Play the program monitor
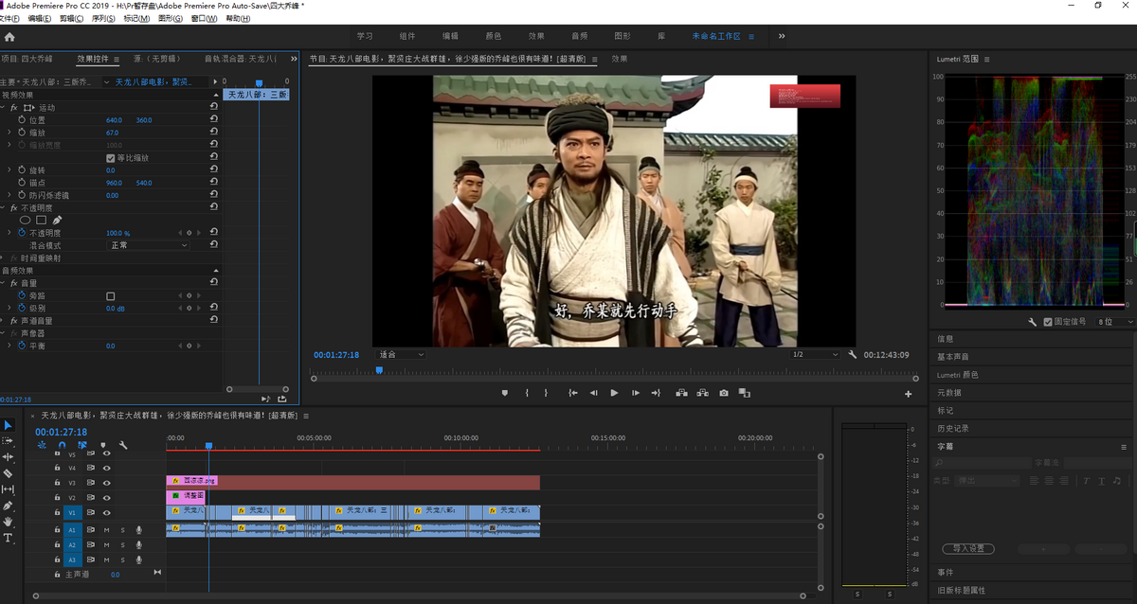Viewport: 1137px width, 604px height. 614,393
